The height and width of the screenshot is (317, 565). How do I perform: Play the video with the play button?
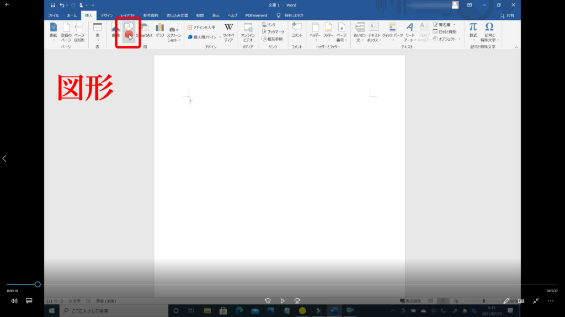coord(282,301)
